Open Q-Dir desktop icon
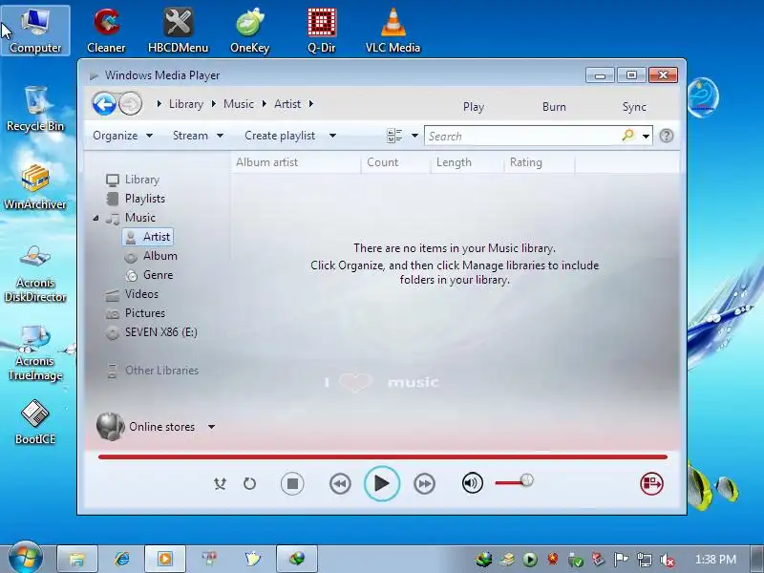764x573 pixels. click(x=322, y=31)
